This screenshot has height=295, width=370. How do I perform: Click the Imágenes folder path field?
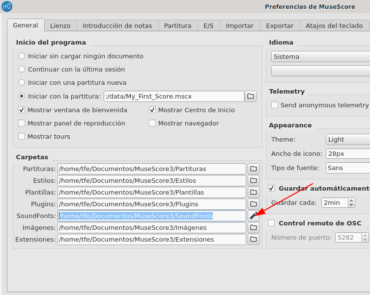[x=152, y=227]
